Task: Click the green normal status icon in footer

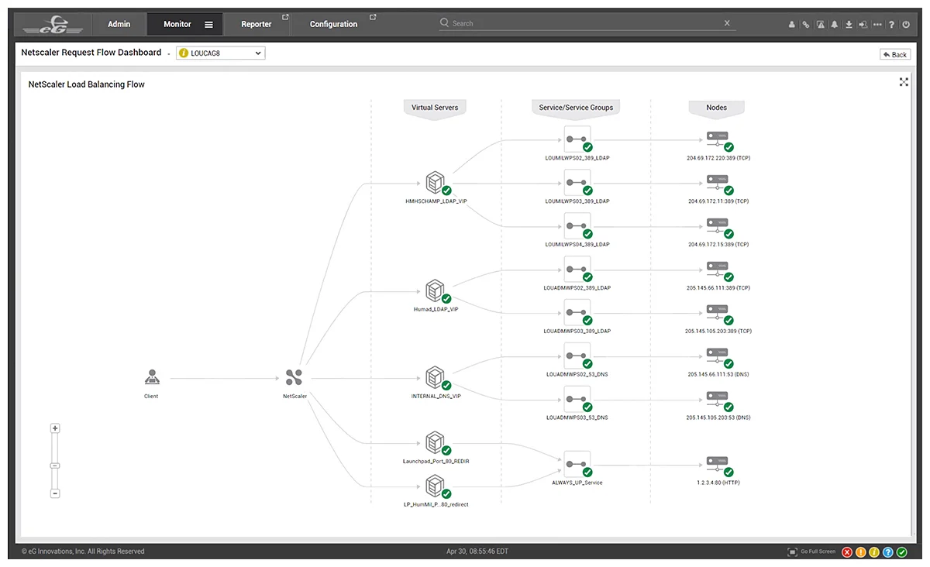Action: click(x=901, y=552)
